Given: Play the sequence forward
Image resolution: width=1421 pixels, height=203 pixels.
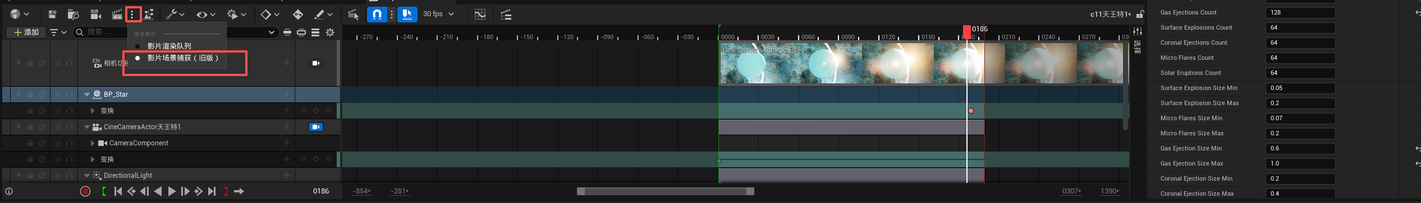Looking at the screenshot, I should pyautogui.click(x=172, y=191).
